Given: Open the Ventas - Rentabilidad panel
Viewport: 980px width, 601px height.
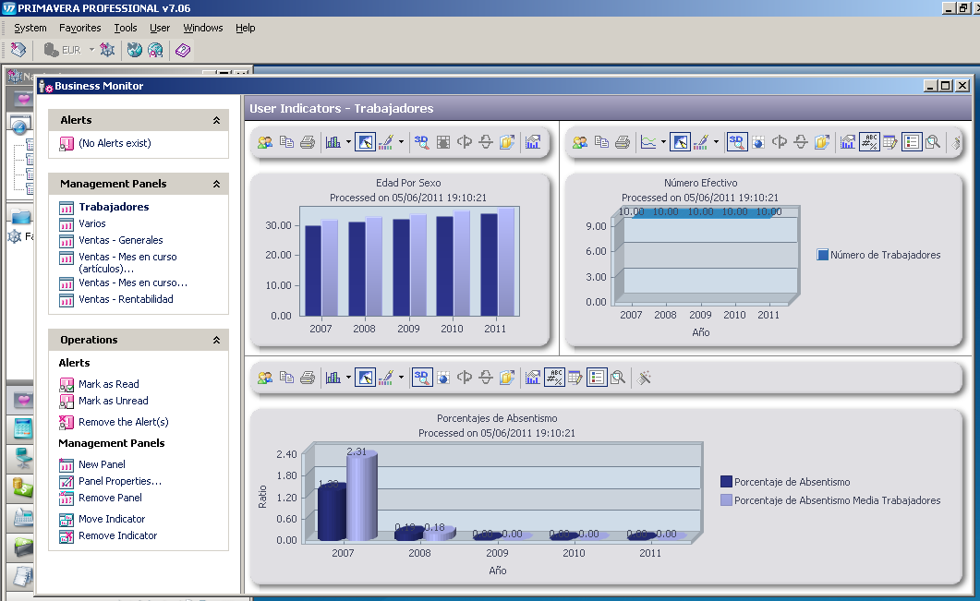Looking at the screenshot, I should tap(126, 299).
